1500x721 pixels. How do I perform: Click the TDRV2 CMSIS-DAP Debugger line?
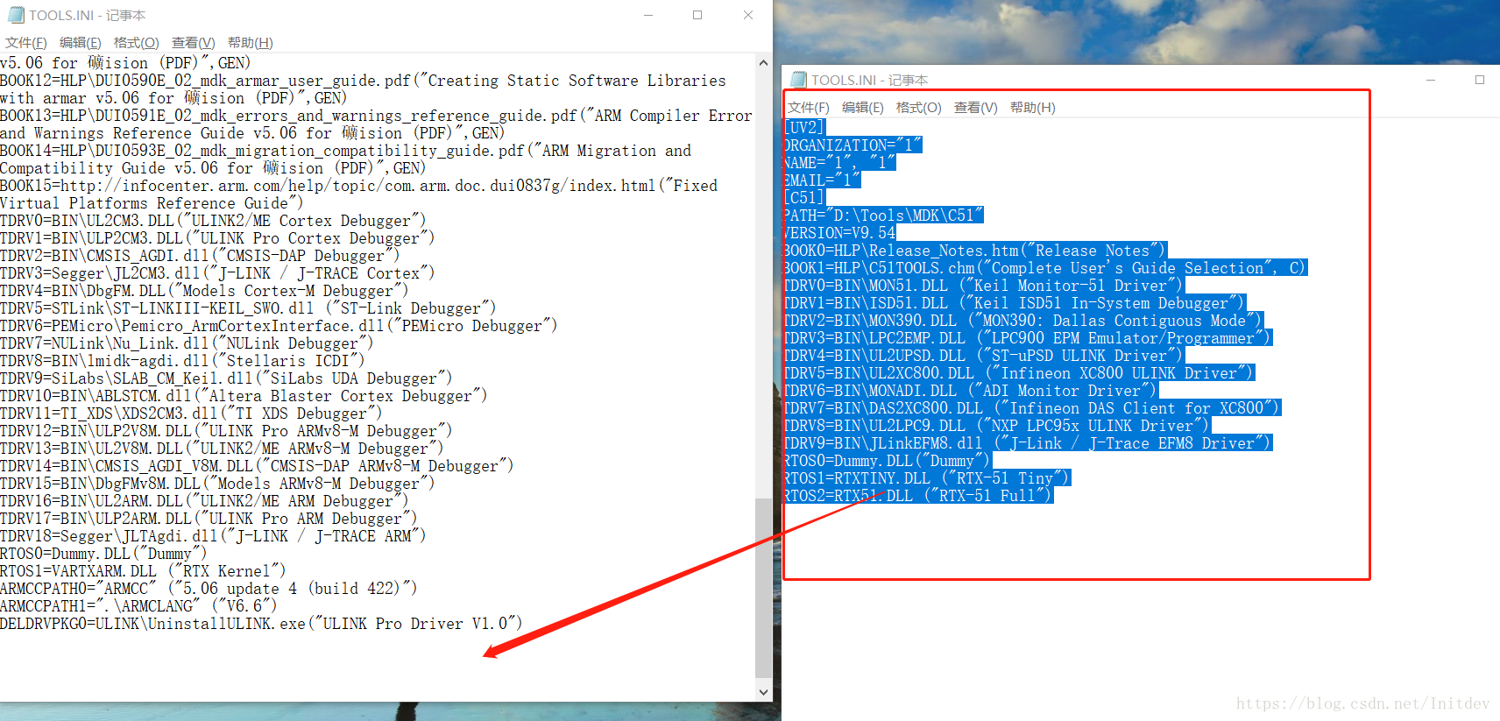[200, 256]
